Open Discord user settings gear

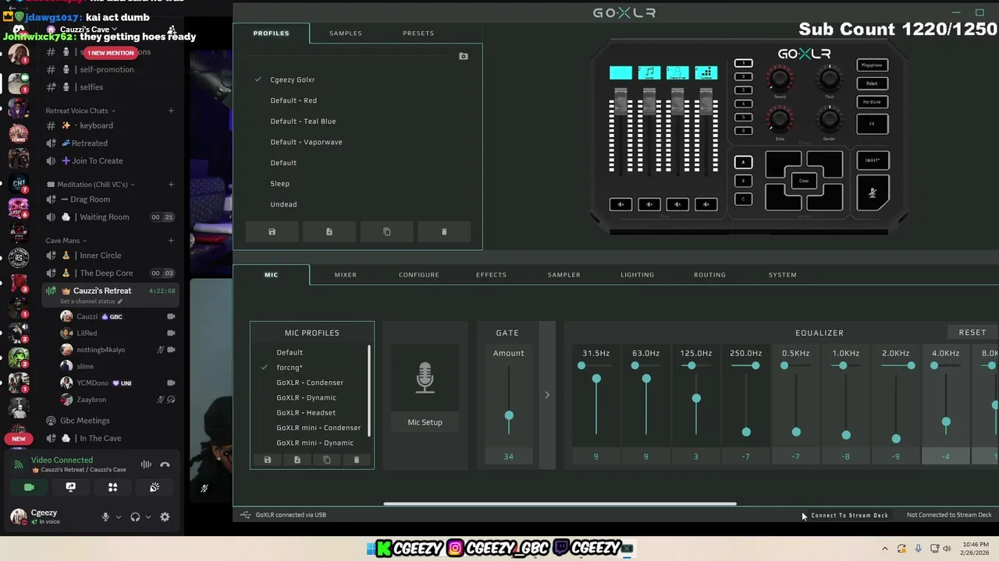[165, 517]
